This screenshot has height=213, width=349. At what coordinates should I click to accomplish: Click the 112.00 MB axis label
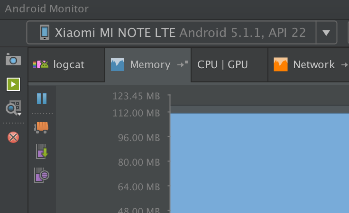coord(136,113)
